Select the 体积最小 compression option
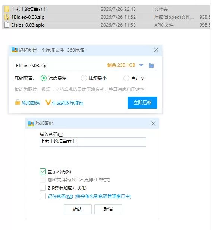The image size is (223, 230). pyautogui.click(x=84, y=78)
